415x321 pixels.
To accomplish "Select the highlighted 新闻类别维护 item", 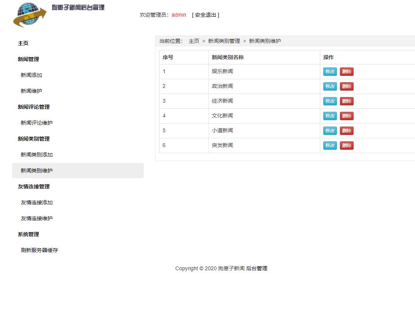I will pos(36,171).
